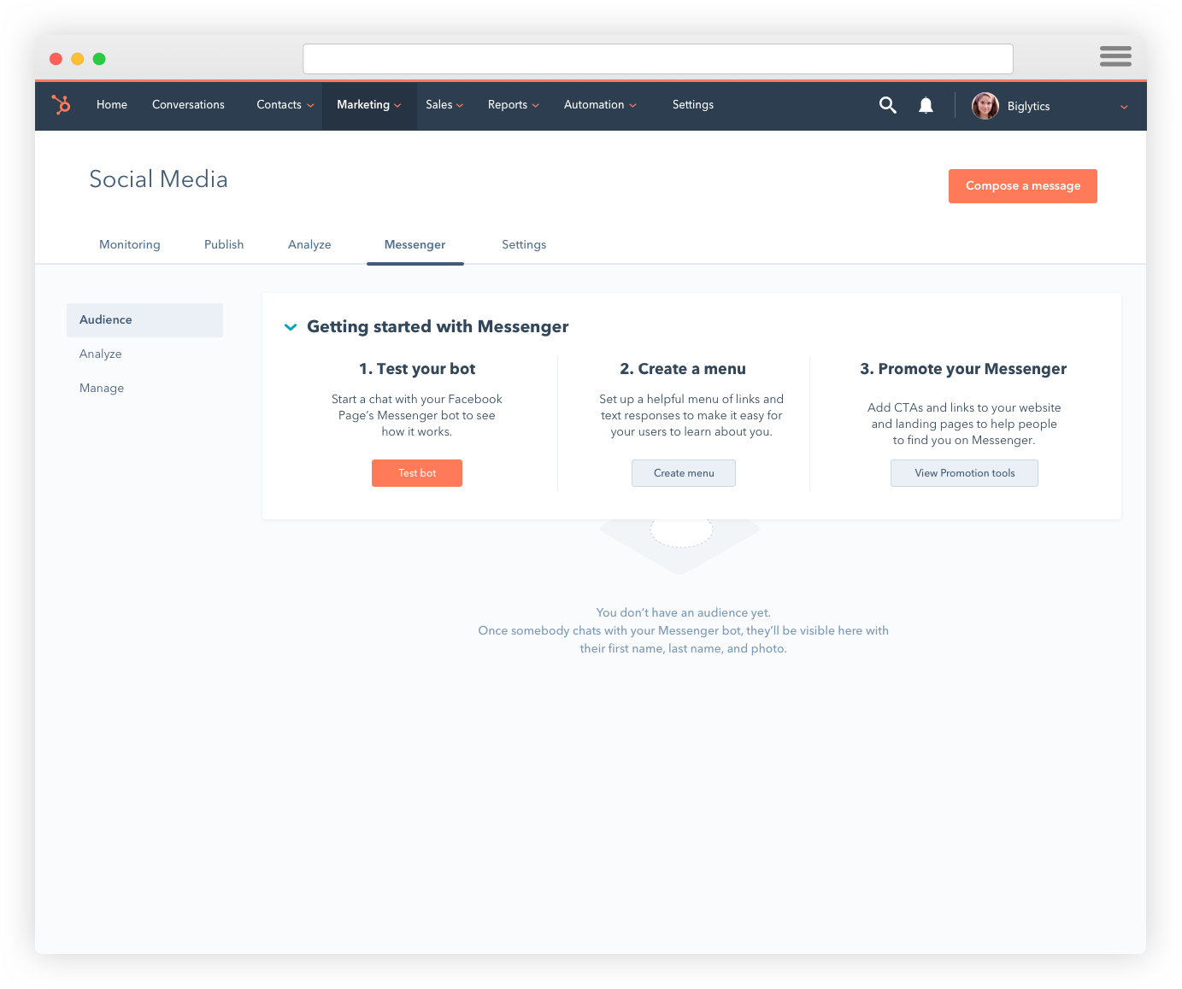The image size is (1182, 989).
Task: Click the Test bot button
Action: (417, 473)
